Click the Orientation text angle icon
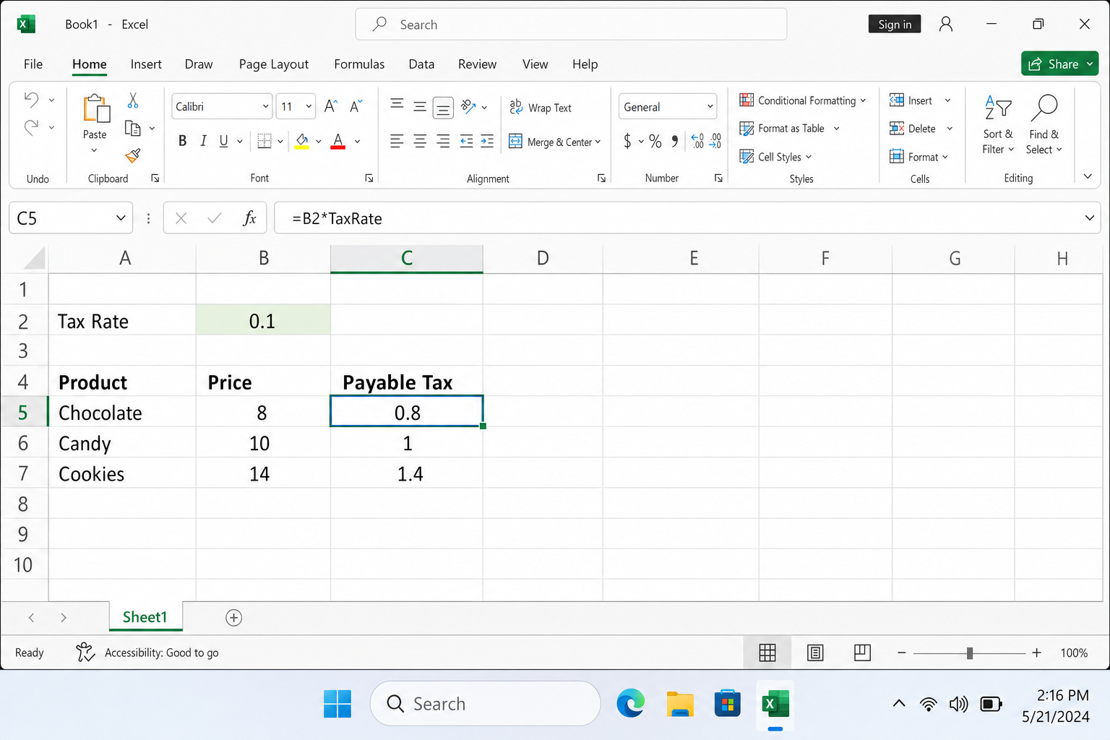1110x740 pixels. tap(468, 107)
